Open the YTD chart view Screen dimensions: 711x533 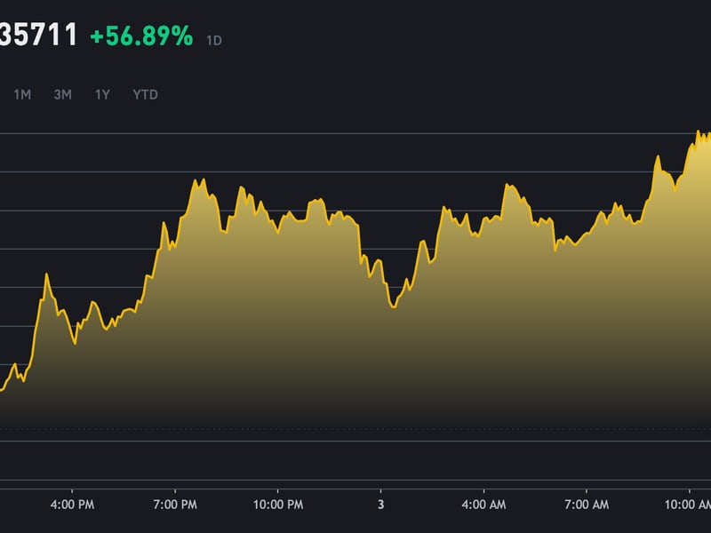[144, 94]
